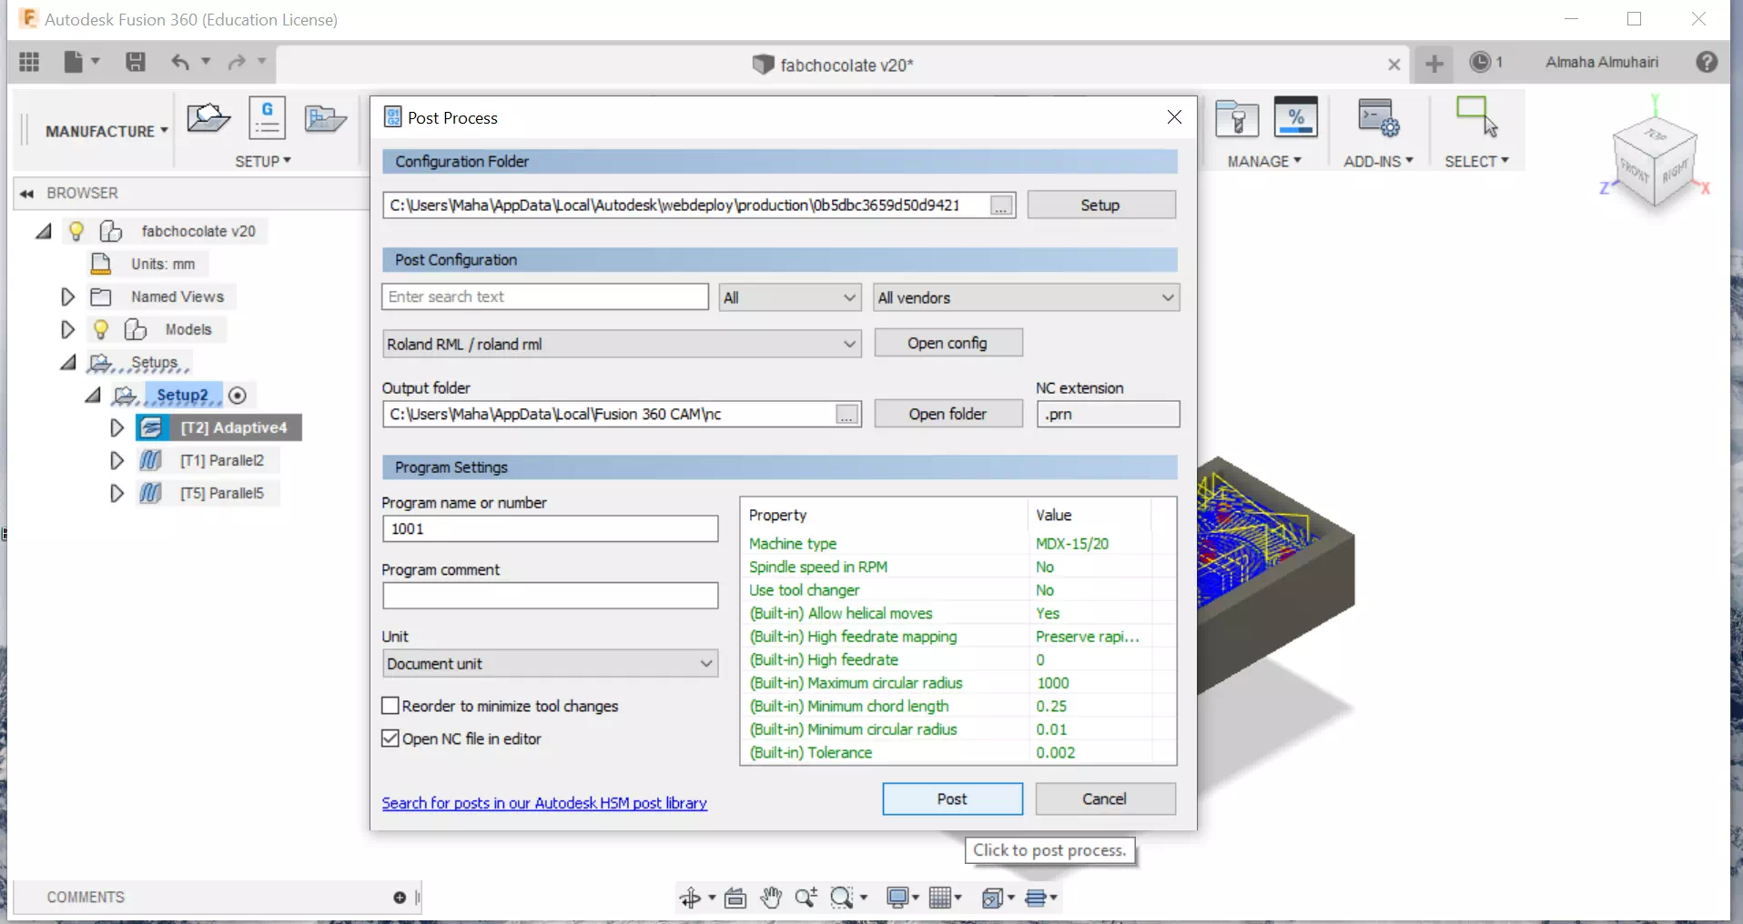The image size is (1743, 924).
Task: Click the Program comment field
Action: click(x=550, y=596)
